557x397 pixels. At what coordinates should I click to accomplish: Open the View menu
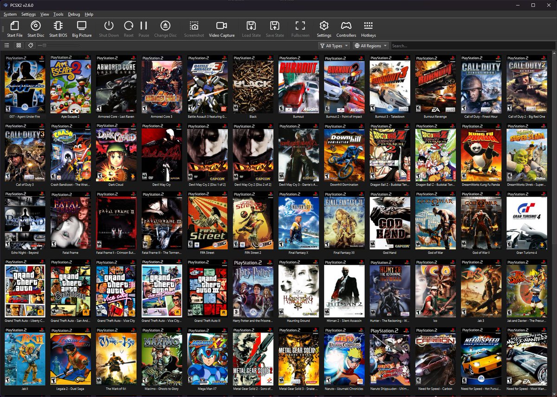tap(45, 14)
